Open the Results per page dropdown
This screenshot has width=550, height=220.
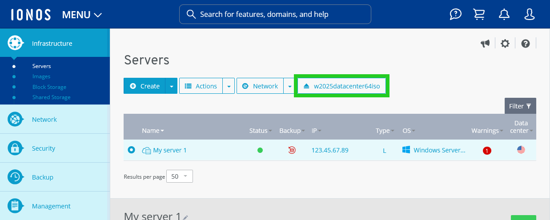180,176
